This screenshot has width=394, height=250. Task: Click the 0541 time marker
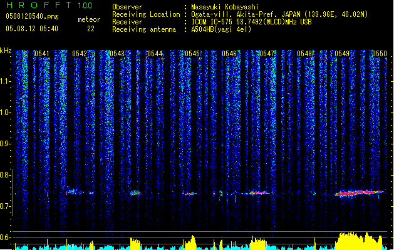pos(42,54)
